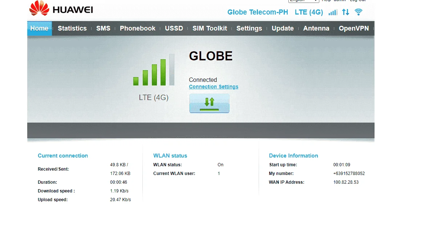The width and height of the screenshot is (445, 243).
Task: Open the Connection Settings link
Action: click(214, 87)
